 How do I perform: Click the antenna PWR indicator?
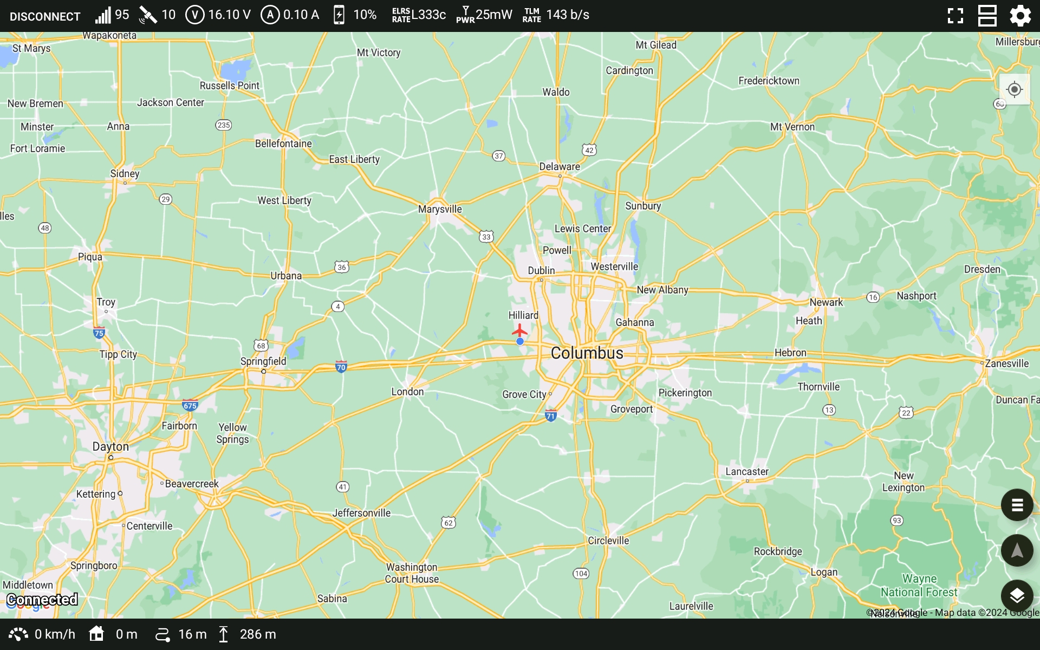pos(465,15)
